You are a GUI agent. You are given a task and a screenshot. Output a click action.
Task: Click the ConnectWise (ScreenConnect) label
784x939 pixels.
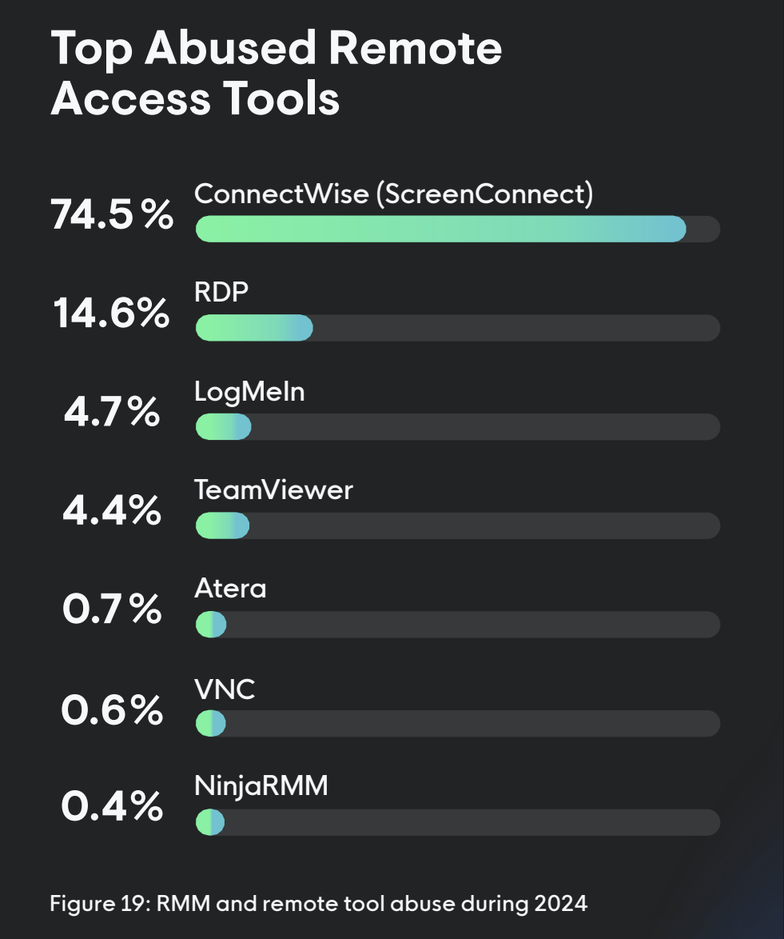pos(394,194)
